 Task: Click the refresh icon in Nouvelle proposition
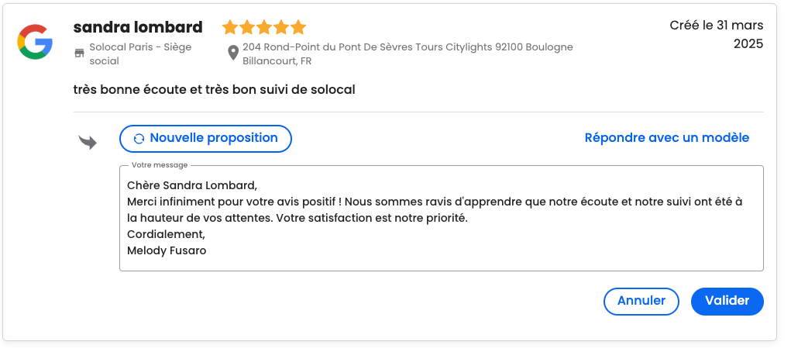point(139,139)
